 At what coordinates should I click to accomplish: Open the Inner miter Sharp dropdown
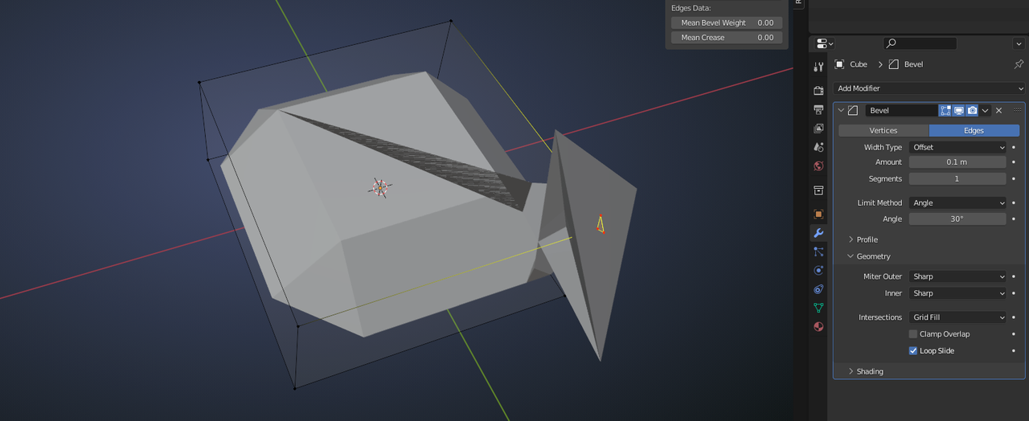pyautogui.click(x=957, y=293)
